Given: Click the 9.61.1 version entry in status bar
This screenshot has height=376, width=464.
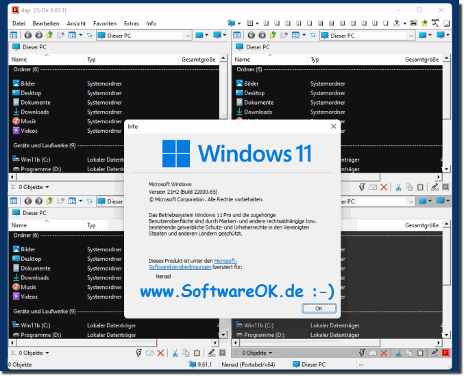Looking at the screenshot, I should (x=200, y=365).
